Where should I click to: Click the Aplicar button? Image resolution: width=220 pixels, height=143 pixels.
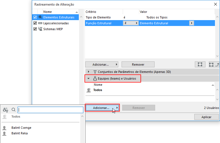point(206,117)
